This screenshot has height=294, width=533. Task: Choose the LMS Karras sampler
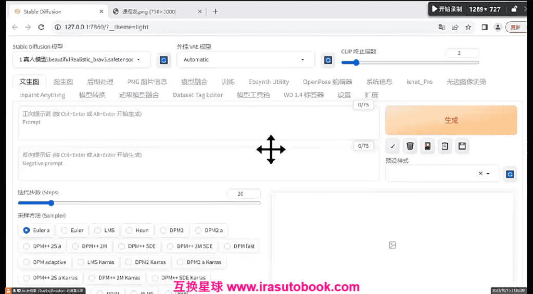point(96,262)
